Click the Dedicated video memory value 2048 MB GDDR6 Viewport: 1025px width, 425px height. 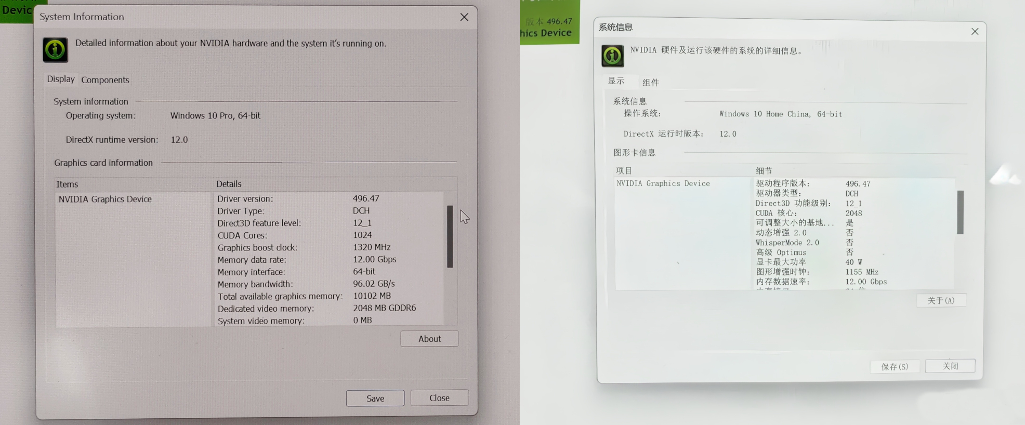(384, 308)
